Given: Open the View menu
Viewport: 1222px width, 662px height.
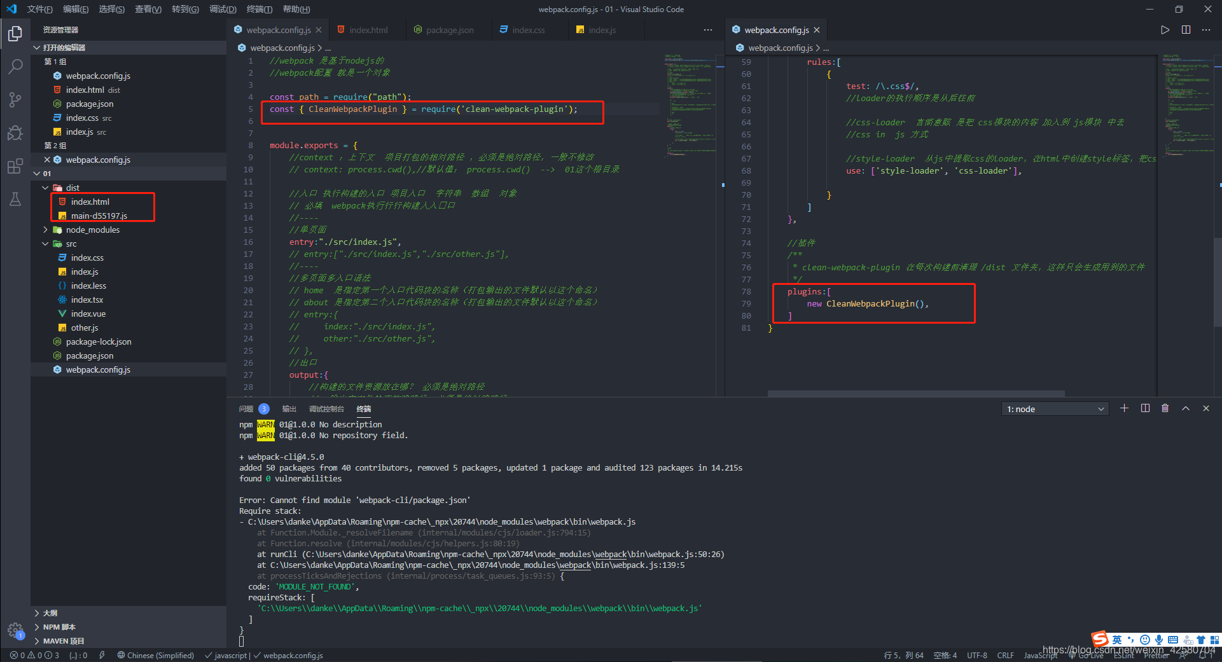Looking at the screenshot, I should click(x=148, y=9).
